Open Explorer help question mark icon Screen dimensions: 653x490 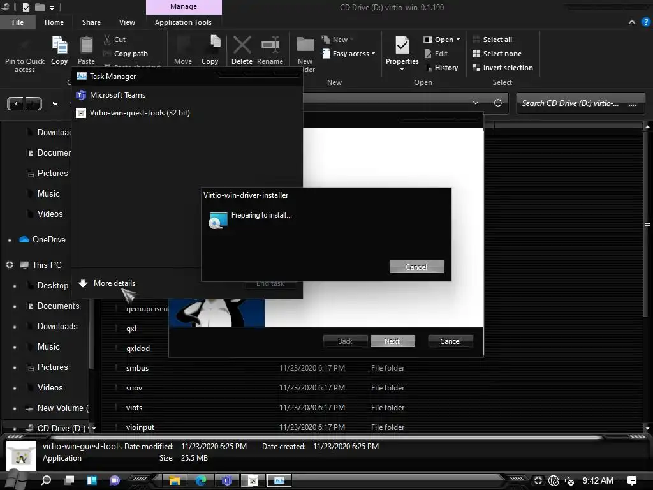coord(645,22)
